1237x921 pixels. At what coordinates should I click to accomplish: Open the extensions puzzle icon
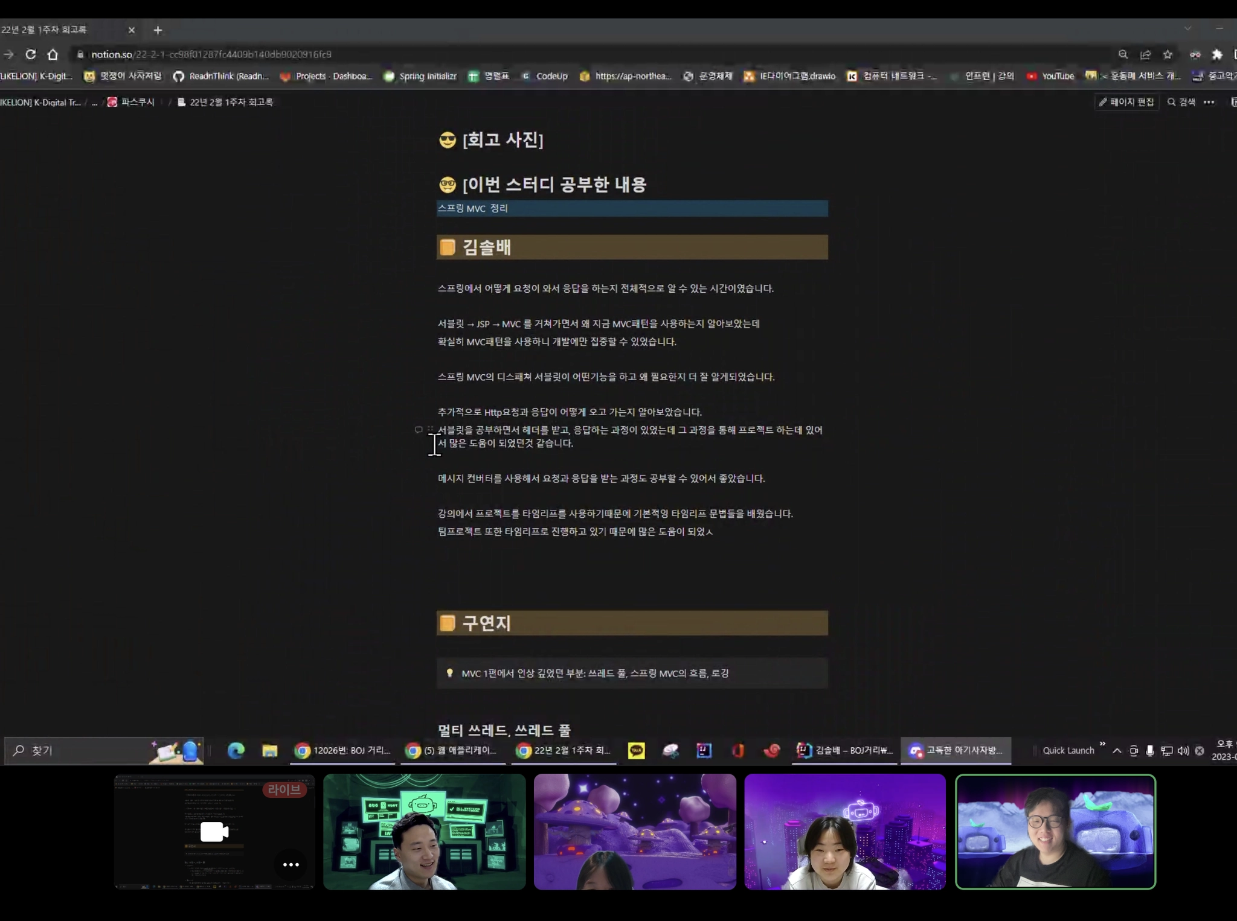[x=1217, y=54]
